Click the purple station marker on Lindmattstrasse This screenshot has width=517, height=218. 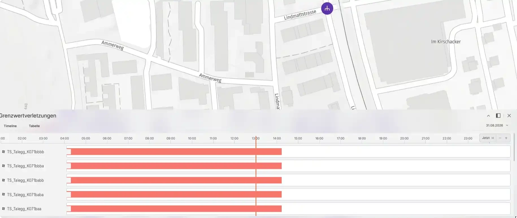[x=327, y=8]
